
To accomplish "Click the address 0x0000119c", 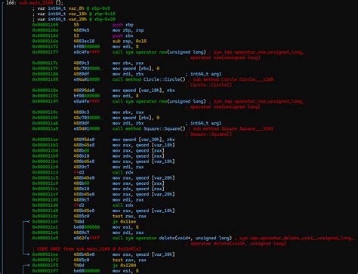I will [x=45, y=112].
